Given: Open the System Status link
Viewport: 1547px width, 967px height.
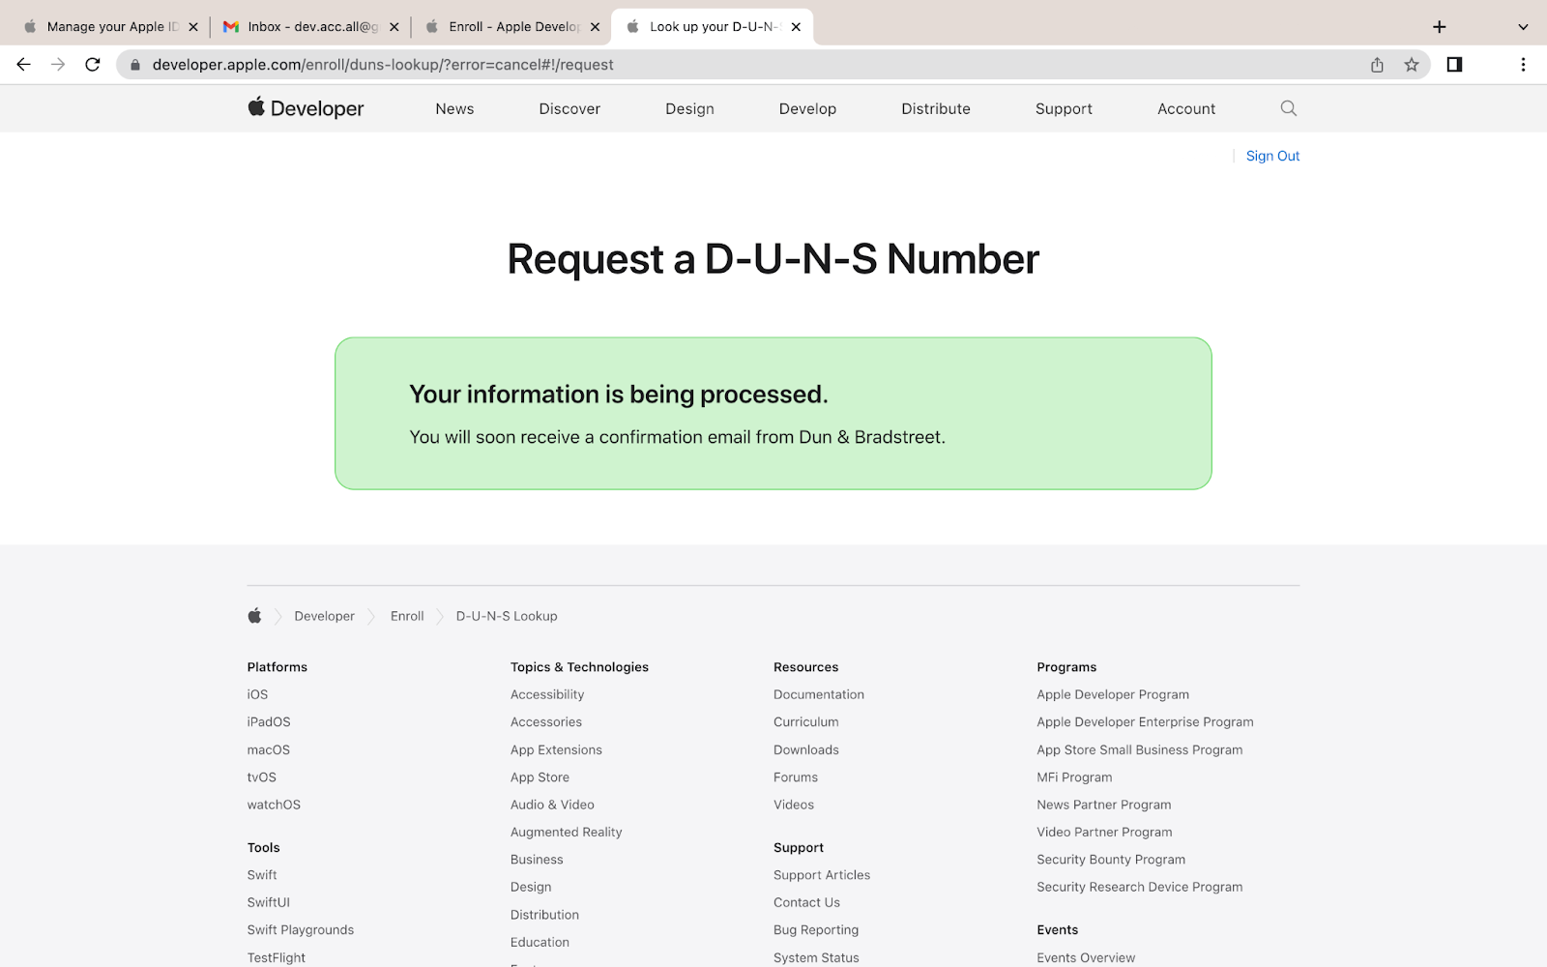Looking at the screenshot, I should coord(816,957).
